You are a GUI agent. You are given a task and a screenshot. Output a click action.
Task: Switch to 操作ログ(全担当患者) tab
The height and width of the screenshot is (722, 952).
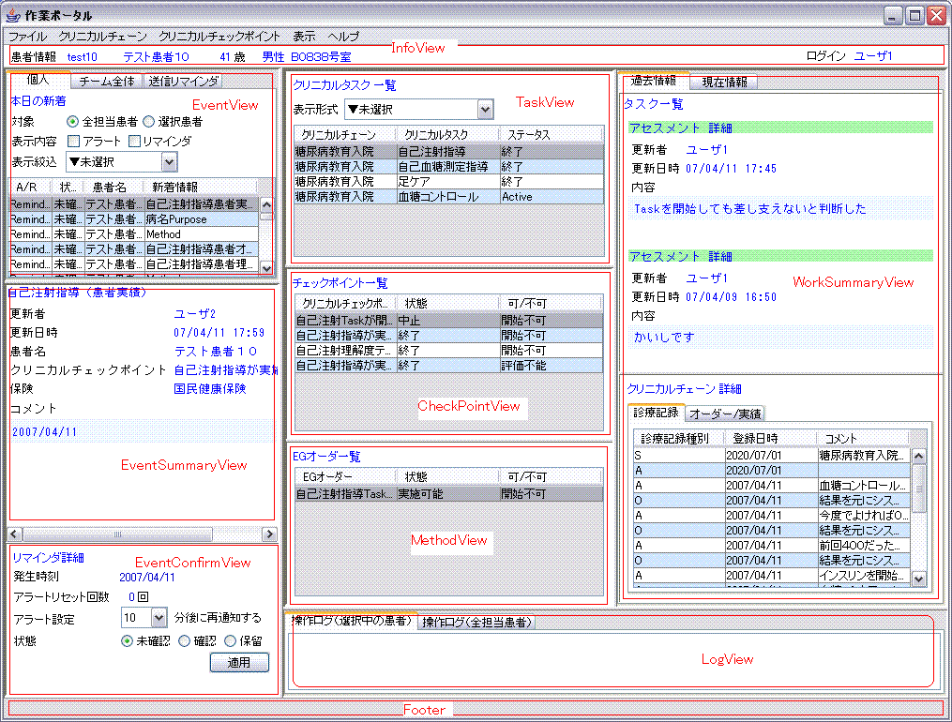476,622
